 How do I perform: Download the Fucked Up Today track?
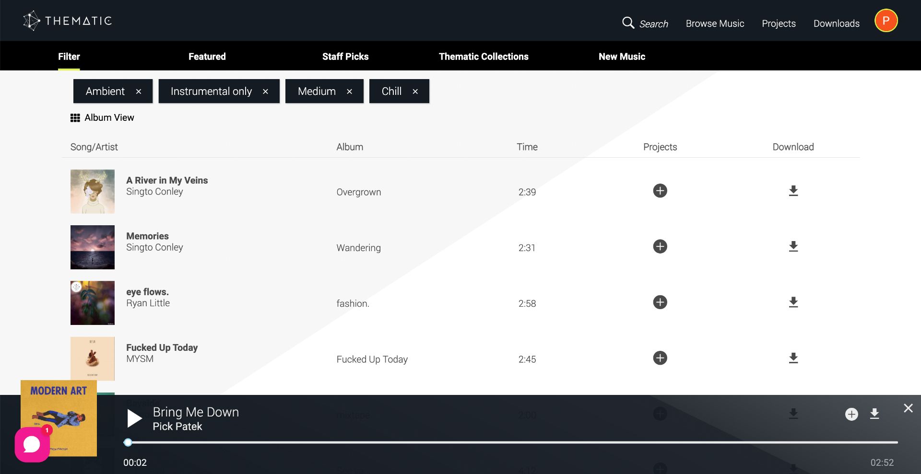(x=793, y=358)
